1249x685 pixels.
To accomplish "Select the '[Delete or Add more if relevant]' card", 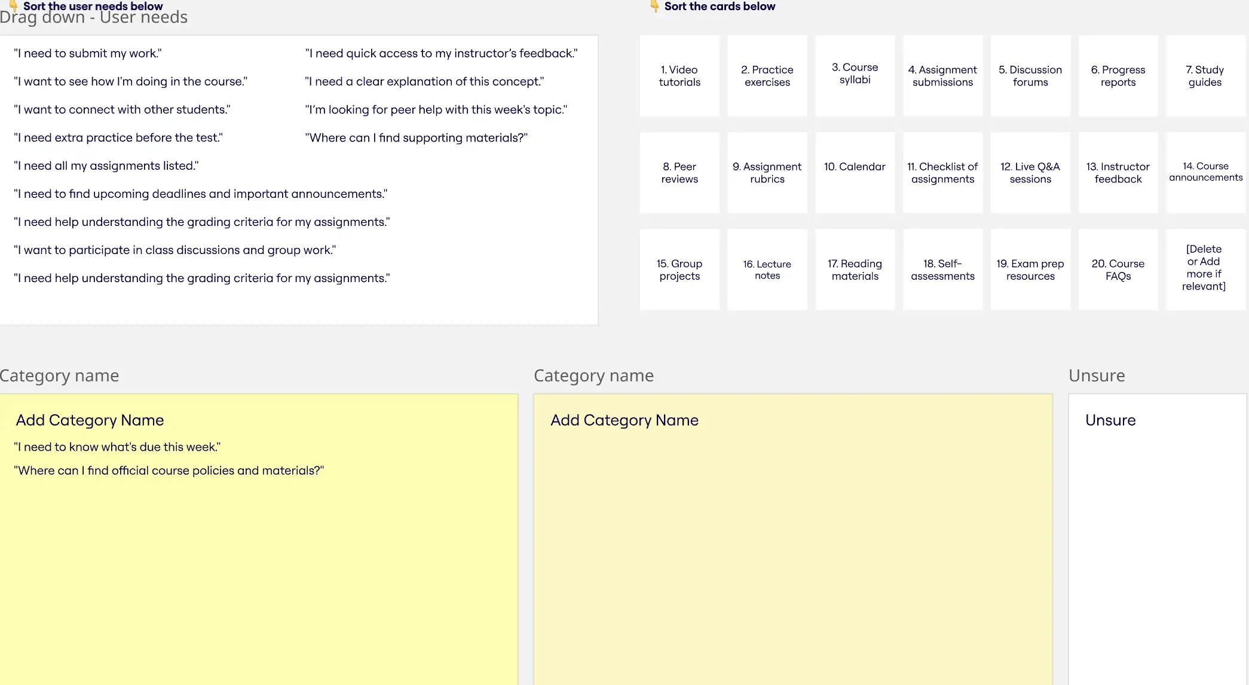I will click(x=1205, y=270).
